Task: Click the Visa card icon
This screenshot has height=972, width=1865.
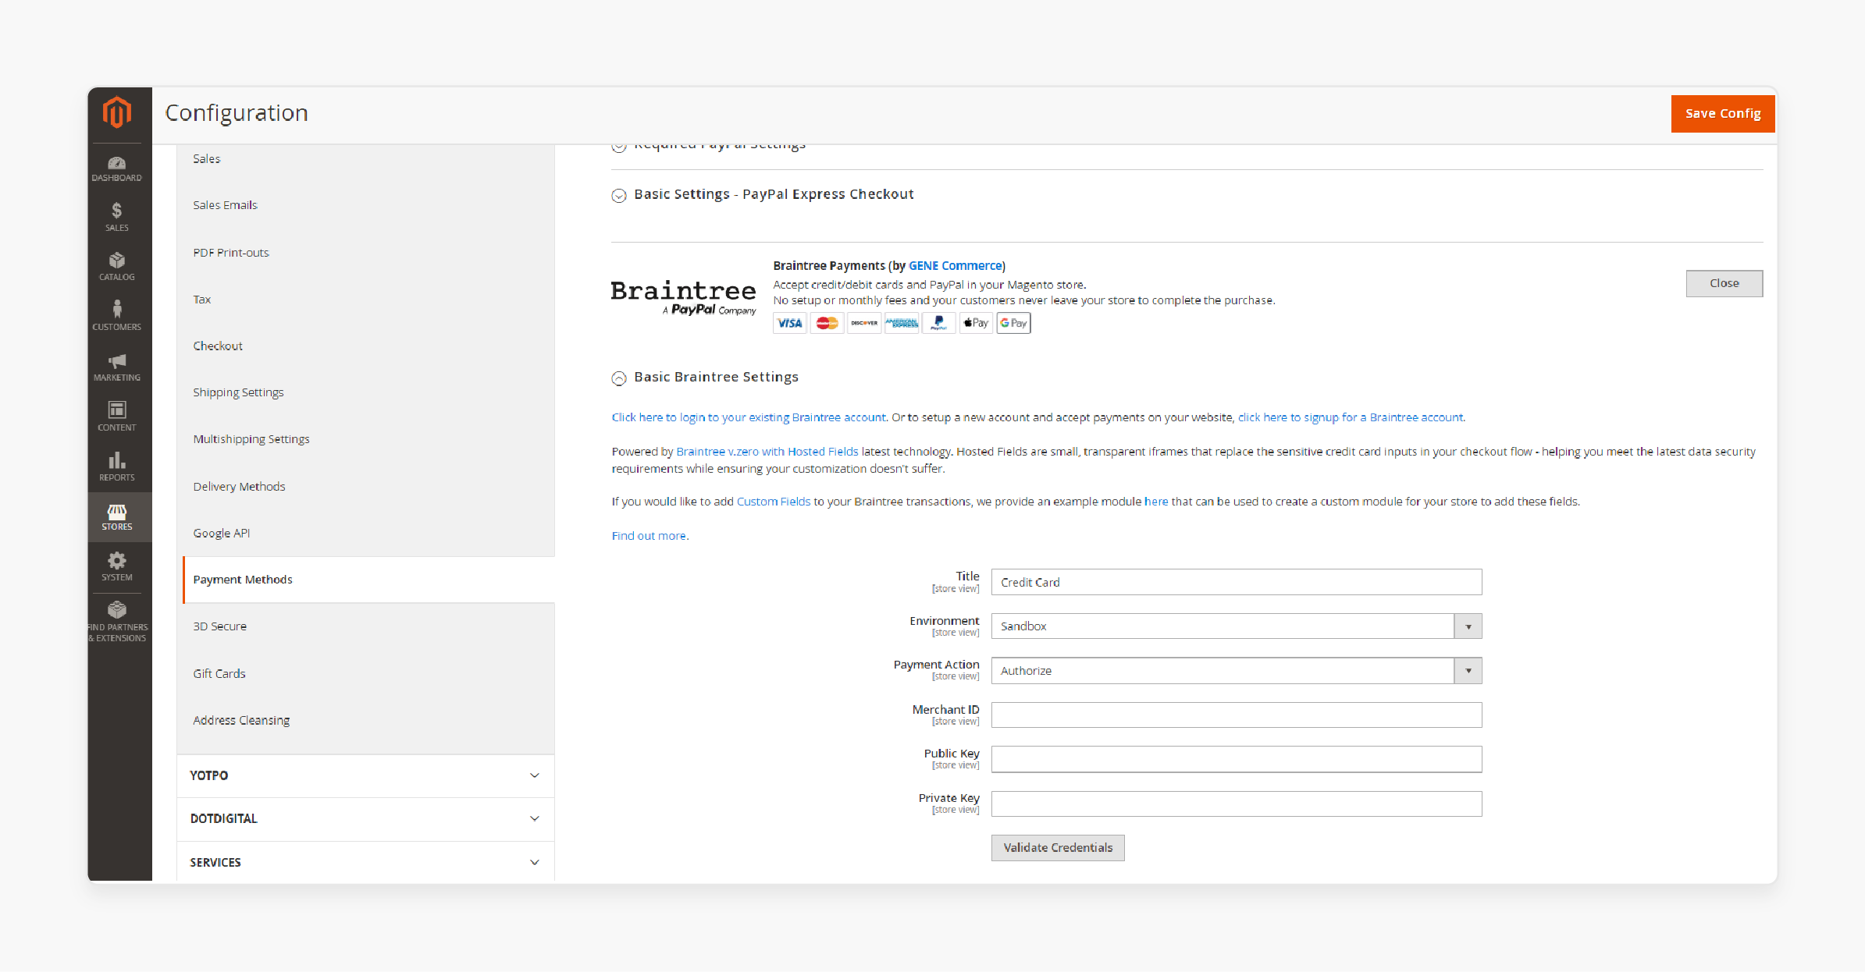Action: tap(789, 323)
